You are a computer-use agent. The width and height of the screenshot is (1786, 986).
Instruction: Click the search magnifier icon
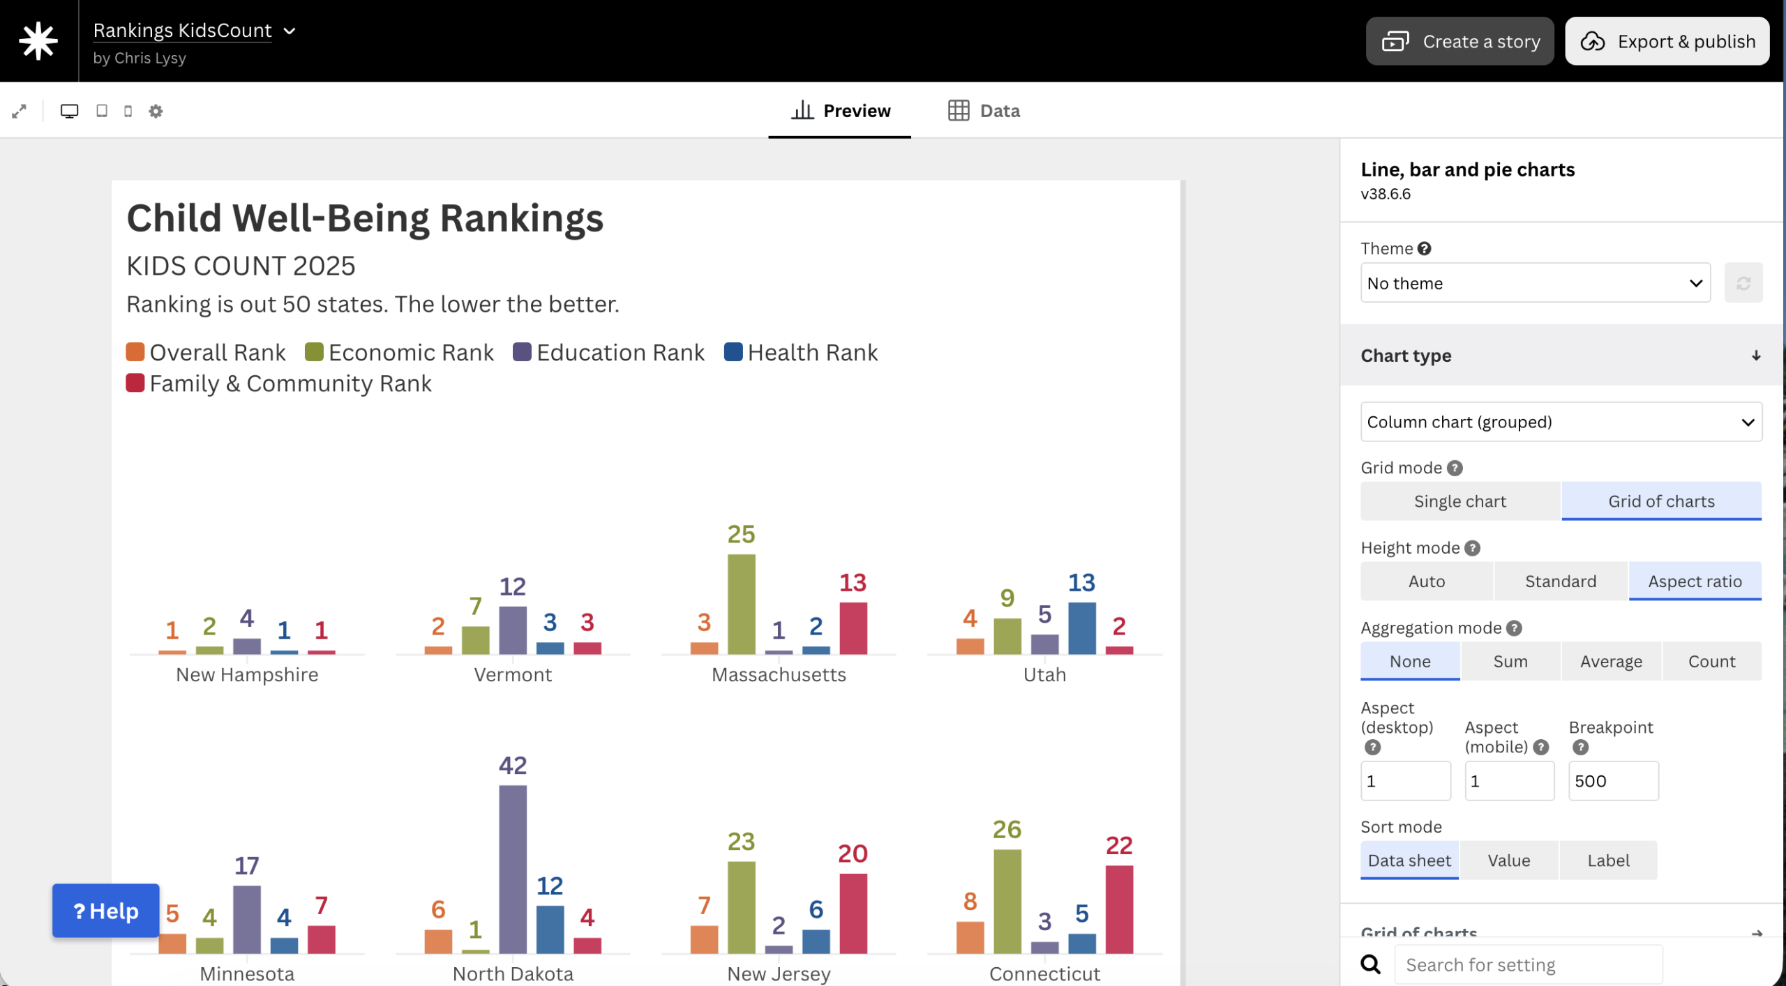click(1370, 964)
